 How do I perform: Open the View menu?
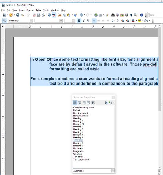click(15, 10)
